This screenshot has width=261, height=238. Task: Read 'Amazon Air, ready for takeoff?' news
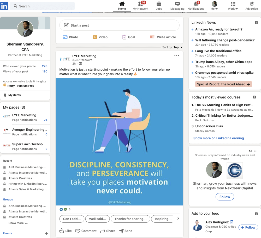218,29
